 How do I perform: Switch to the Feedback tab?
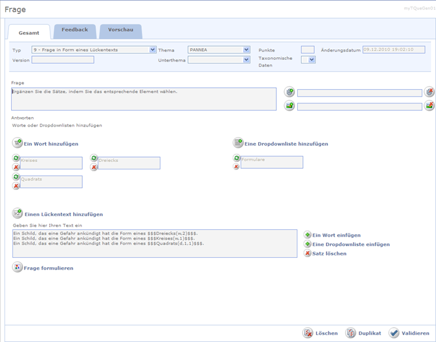pos(75,30)
